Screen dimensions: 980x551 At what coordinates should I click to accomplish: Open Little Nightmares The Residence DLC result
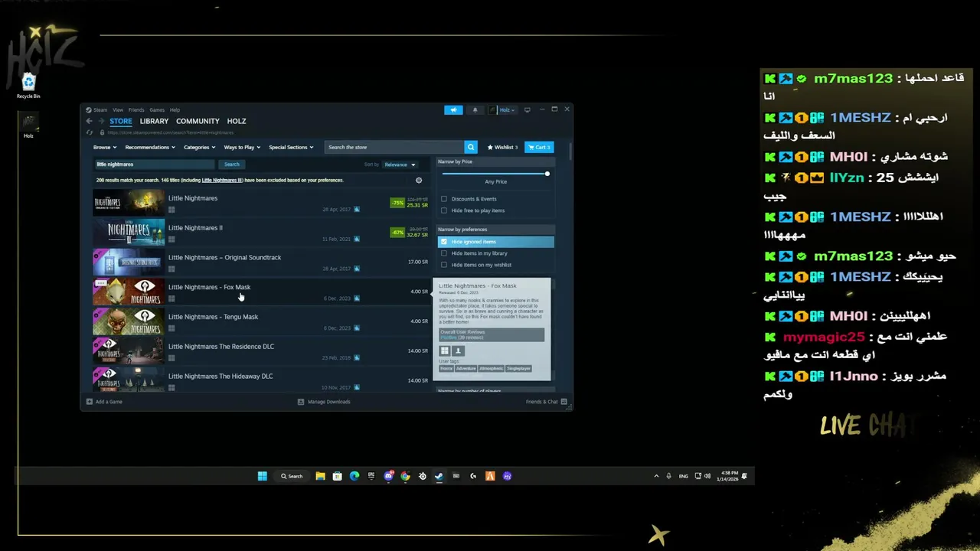pos(260,351)
